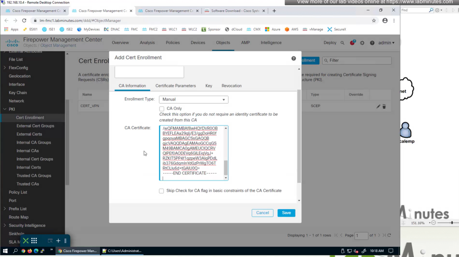
Task: Switch to the Certificate Parameters tab
Action: (176, 86)
